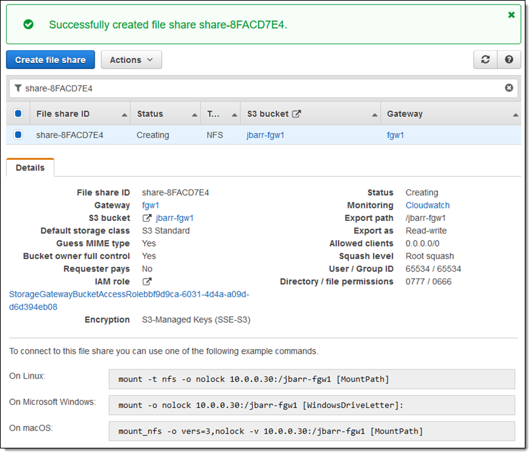Click the refresh icon button
532x455 pixels.
coord(485,60)
